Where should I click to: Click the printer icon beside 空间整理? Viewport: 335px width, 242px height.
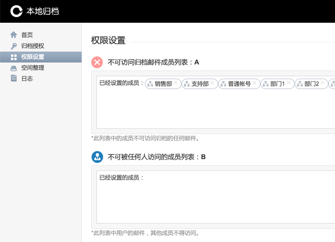point(13,68)
